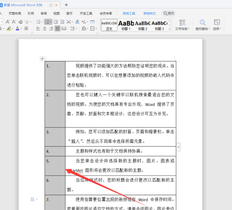Clear formatting with the eraser icon

(20, 22)
